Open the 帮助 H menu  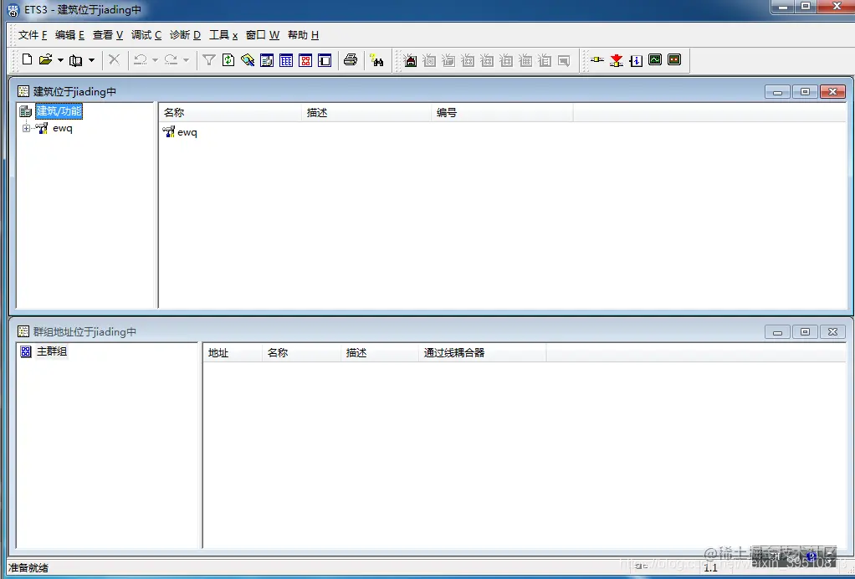click(x=303, y=35)
